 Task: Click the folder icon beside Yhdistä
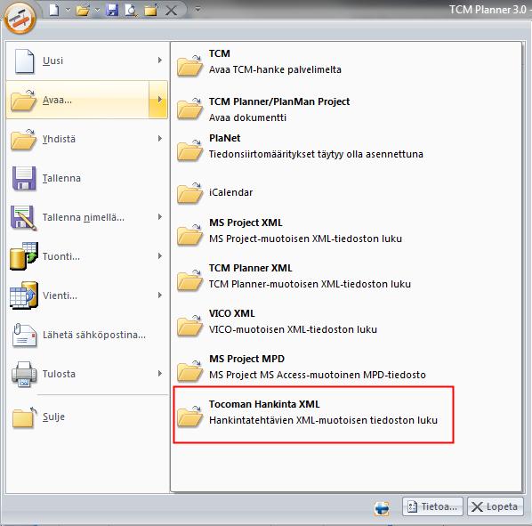(x=23, y=139)
